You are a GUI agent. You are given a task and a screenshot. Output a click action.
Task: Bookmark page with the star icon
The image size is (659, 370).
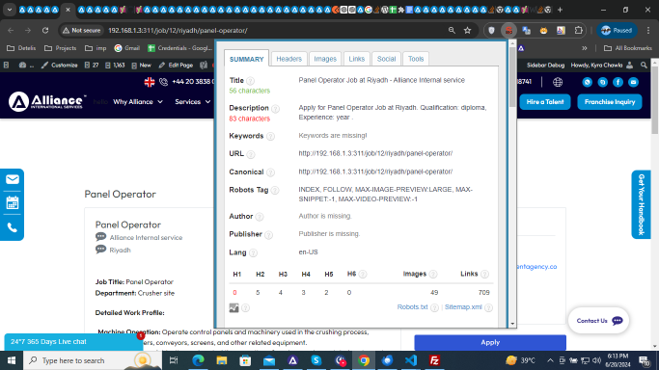click(467, 30)
